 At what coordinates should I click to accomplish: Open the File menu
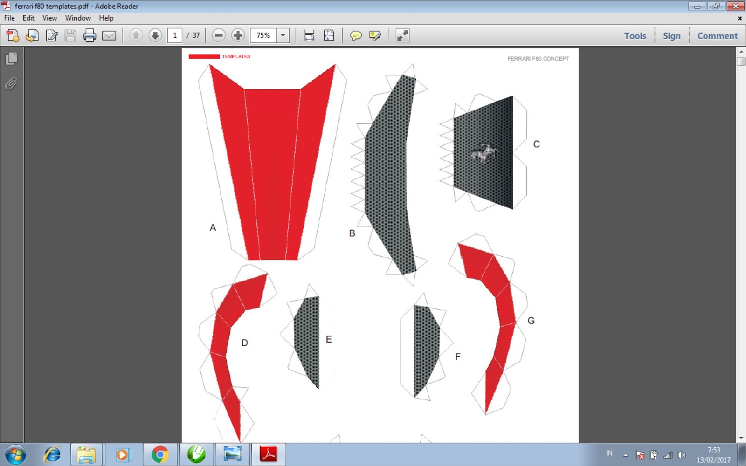click(9, 18)
